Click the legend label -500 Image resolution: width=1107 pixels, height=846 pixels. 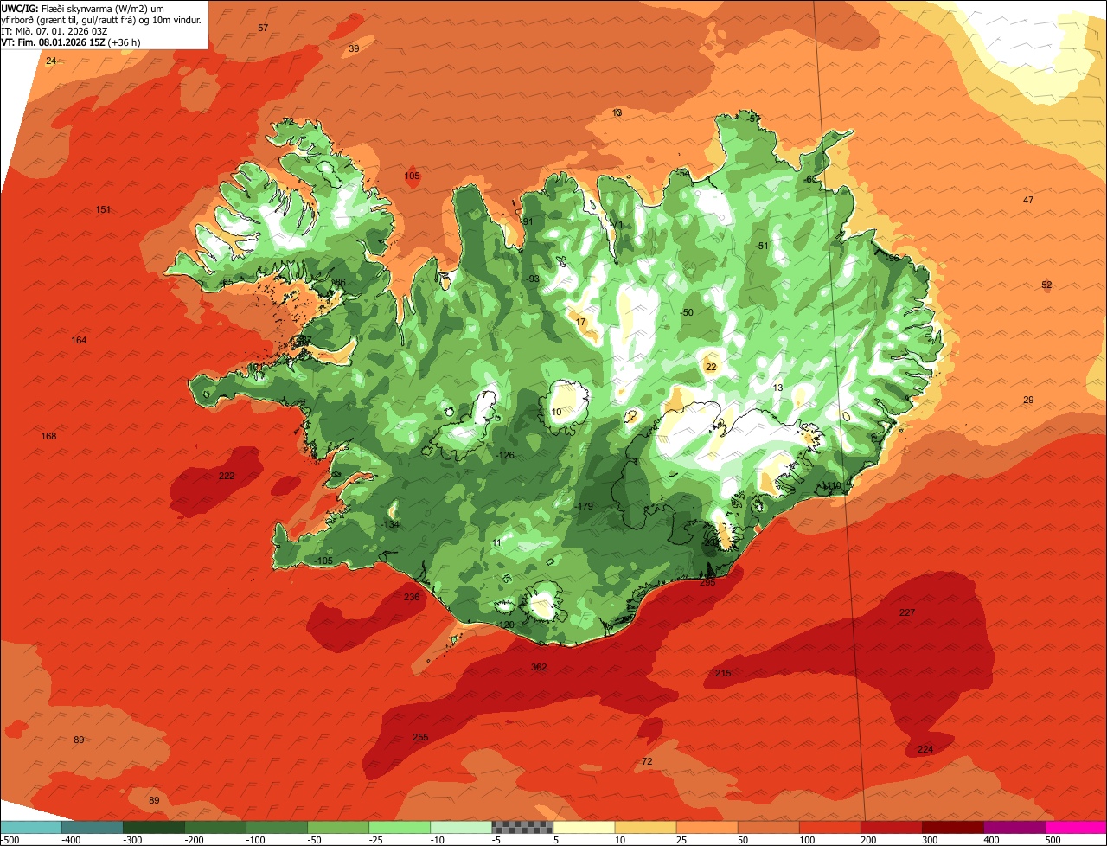coord(10,839)
